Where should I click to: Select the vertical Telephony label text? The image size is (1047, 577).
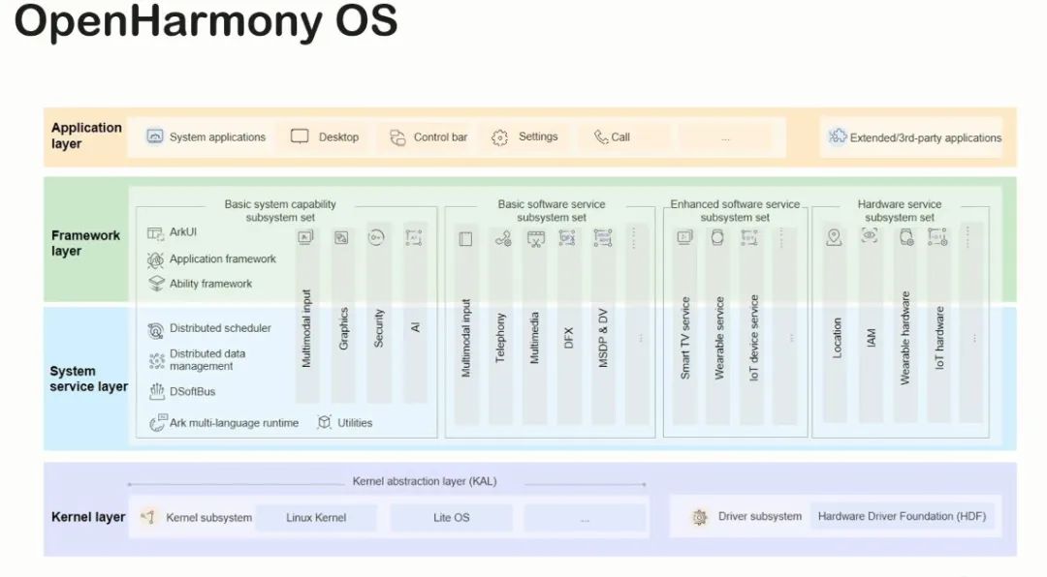pyautogui.click(x=500, y=338)
